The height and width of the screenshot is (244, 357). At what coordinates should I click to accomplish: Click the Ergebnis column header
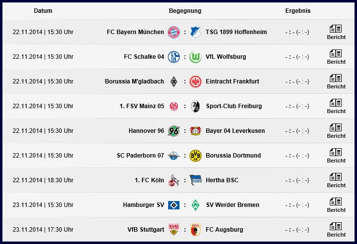coord(298,11)
